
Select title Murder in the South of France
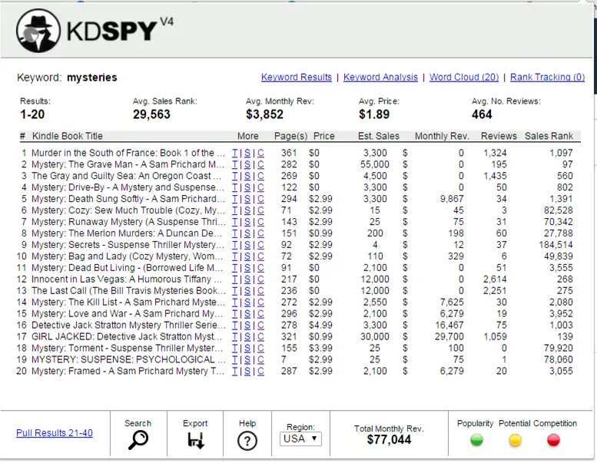128,153
